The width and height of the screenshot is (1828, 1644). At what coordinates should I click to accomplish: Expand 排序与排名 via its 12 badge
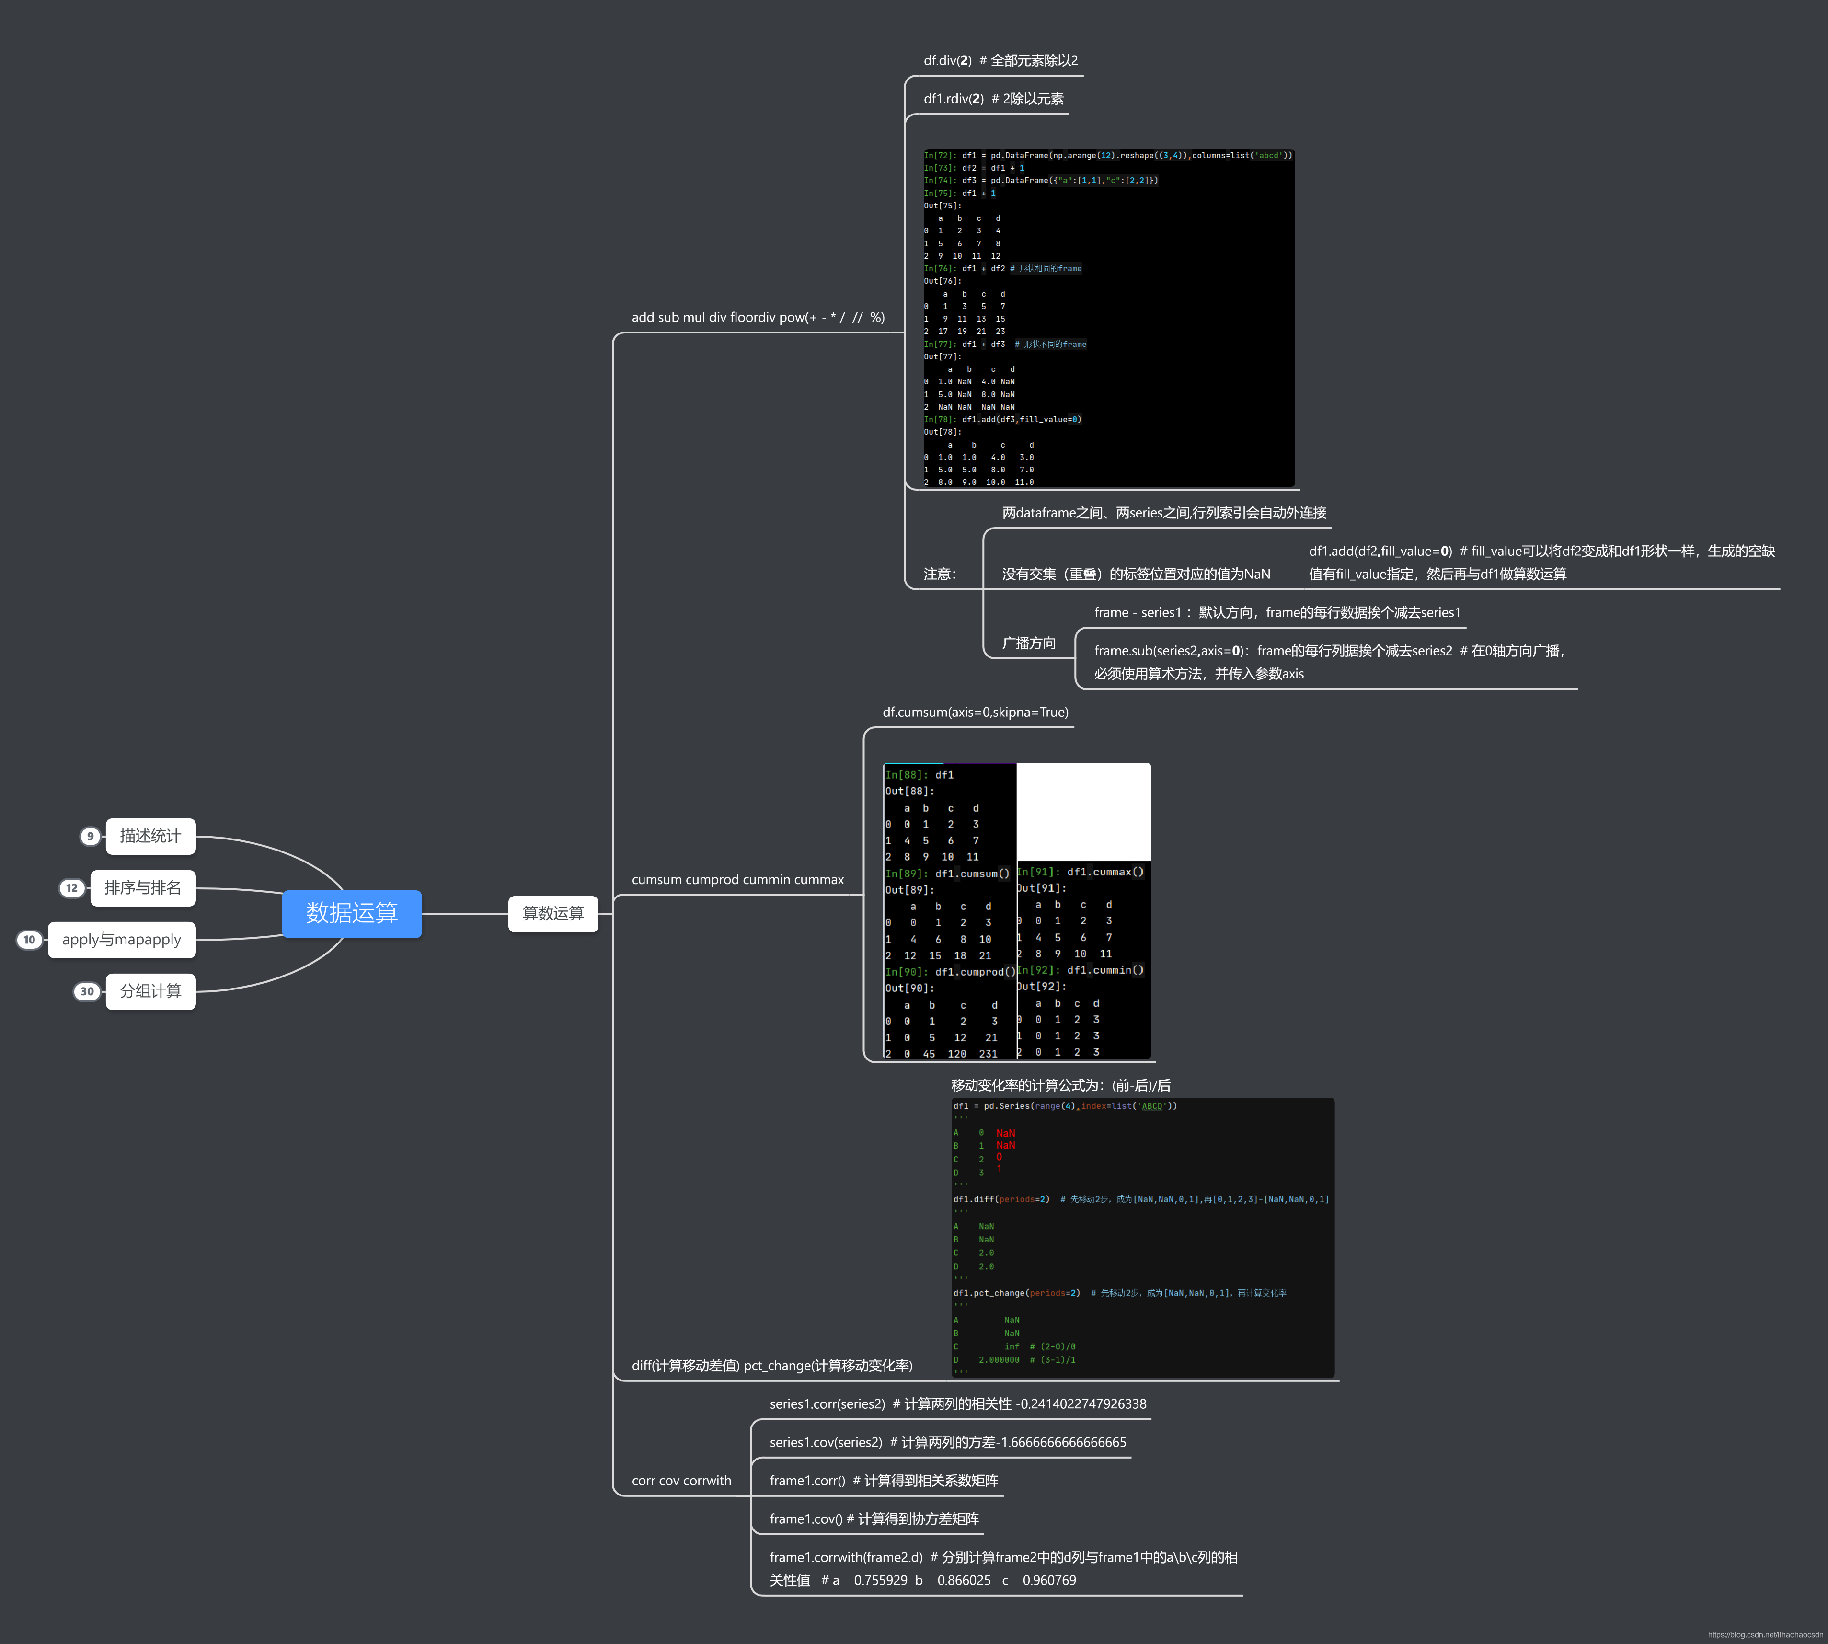pyautogui.click(x=72, y=888)
